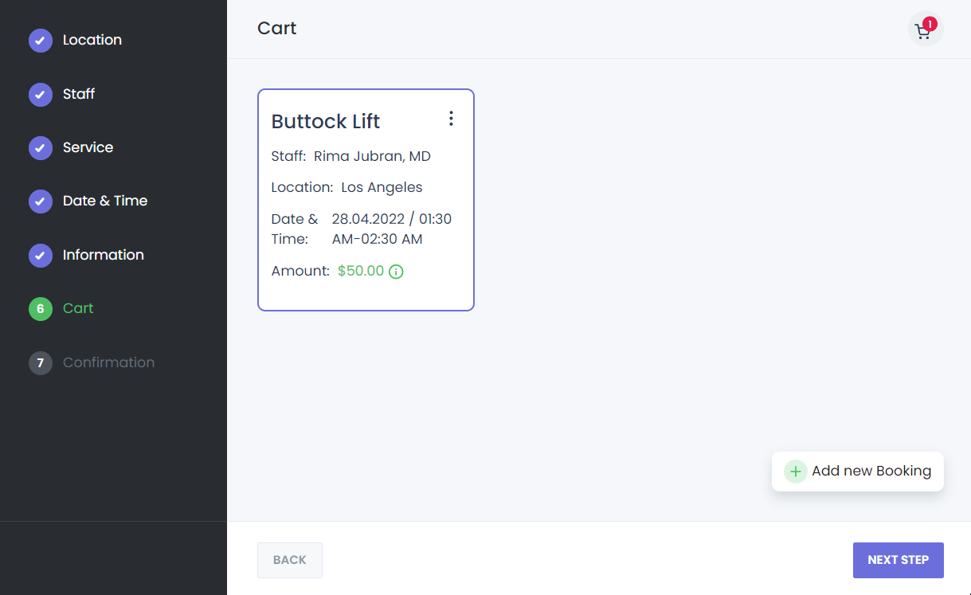
Task: Click the checkmark icon beside Staff
Action: [41, 94]
